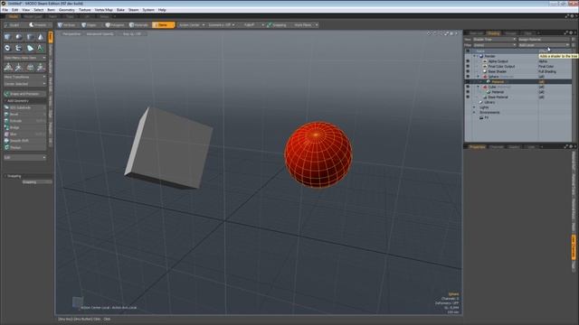Screen dimensions: 579x325
Task: Open the Texture menu
Action: click(x=84, y=10)
